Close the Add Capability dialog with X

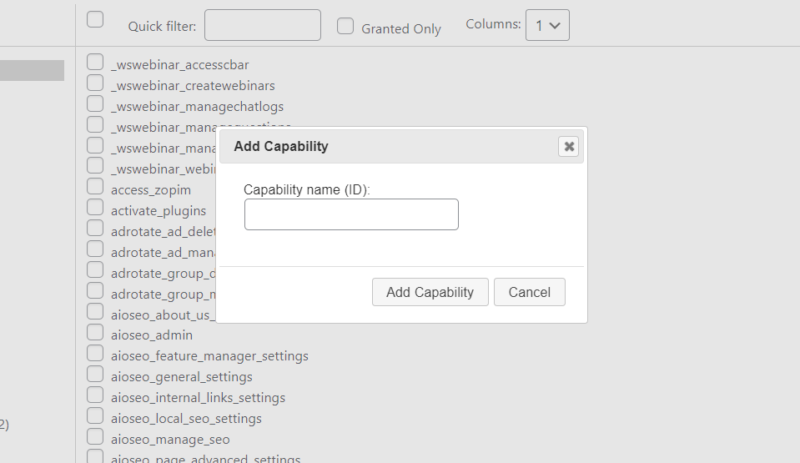pyautogui.click(x=569, y=147)
